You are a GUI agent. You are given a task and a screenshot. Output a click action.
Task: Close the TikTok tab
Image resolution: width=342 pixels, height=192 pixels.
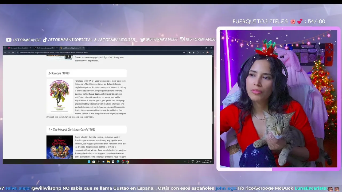[x=57, y=48]
